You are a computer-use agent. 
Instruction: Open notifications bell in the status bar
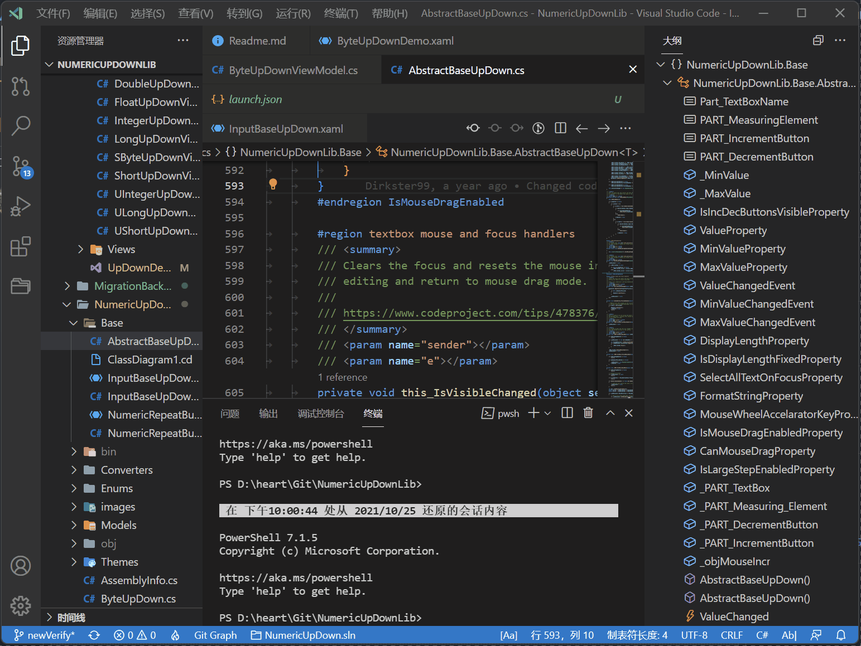(841, 635)
